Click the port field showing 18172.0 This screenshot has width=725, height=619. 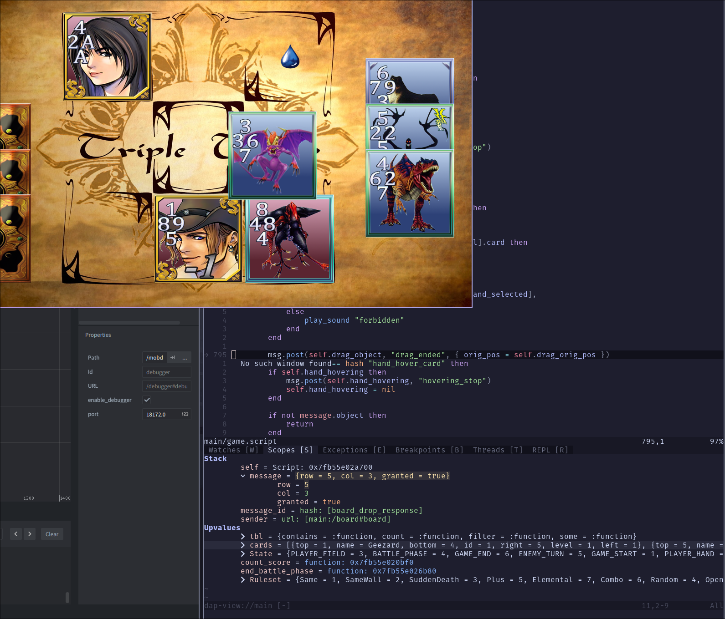point(166,415)
